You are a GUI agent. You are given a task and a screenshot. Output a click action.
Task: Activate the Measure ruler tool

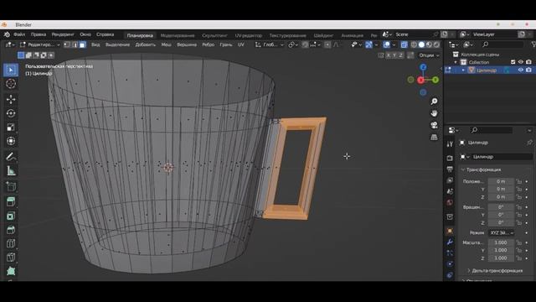tap(11, 171)
